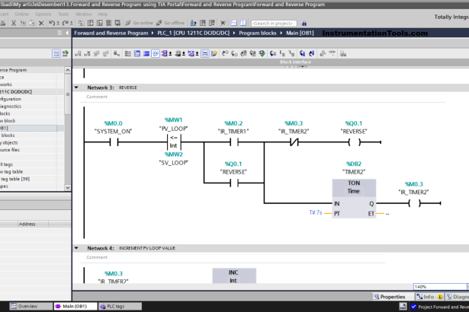Screen dimensions: 469x312
Task: Click the green check consistency icon
Action: pyautogui.click(x=262, y=54)
